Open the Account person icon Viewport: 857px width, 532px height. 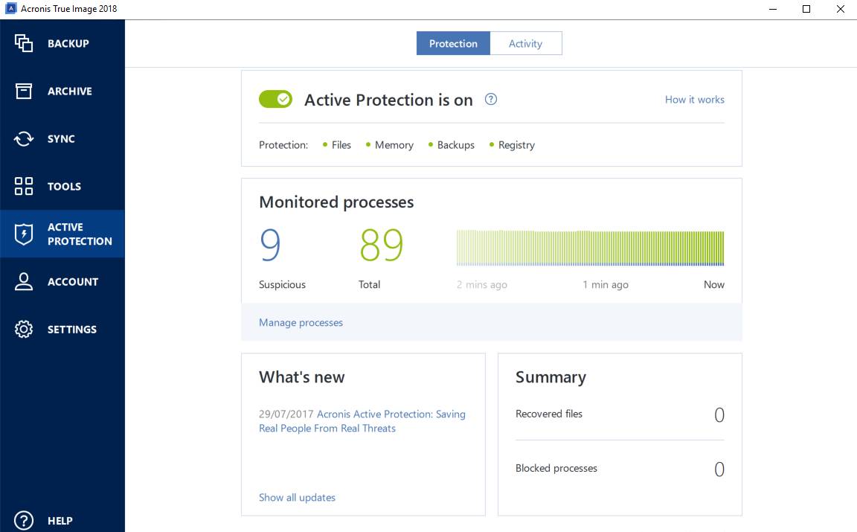click(24, 281)
